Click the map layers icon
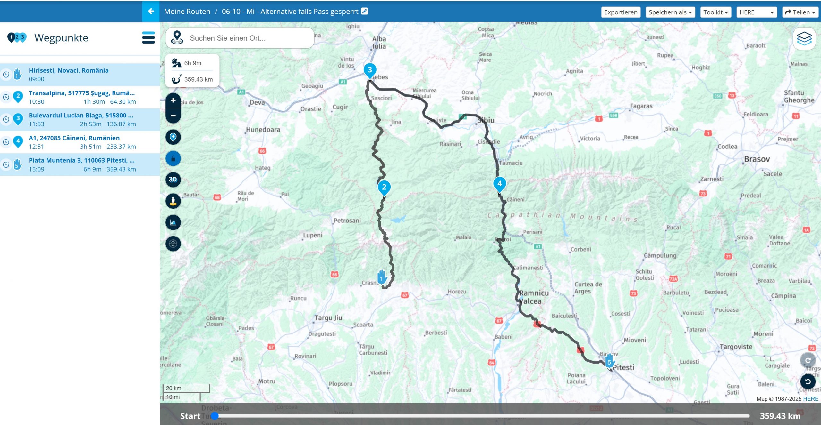Image resolution: width=821 pixels, height=425 pixels. pos(804,39)
